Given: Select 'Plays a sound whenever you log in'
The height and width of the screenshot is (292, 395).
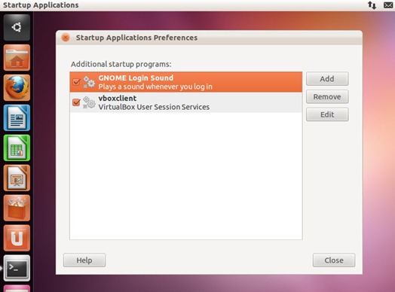Looking at the screenshot, I should click(x=155, y=87).
